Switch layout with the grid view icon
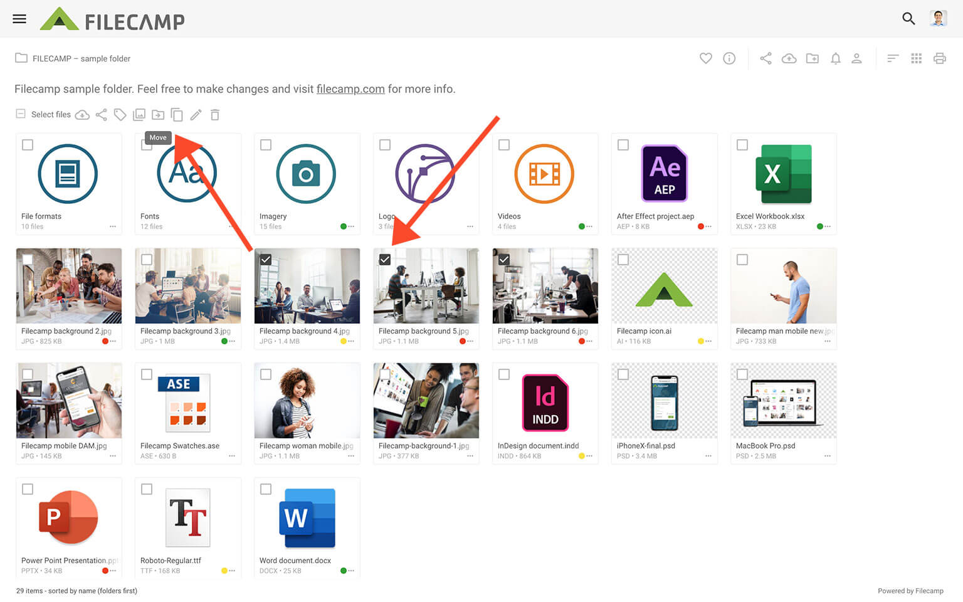 click(917, 58)
